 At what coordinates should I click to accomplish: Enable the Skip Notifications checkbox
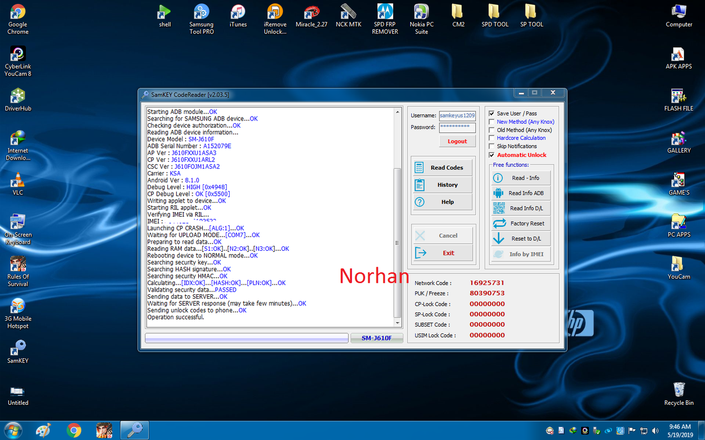[x=492, y=146]
